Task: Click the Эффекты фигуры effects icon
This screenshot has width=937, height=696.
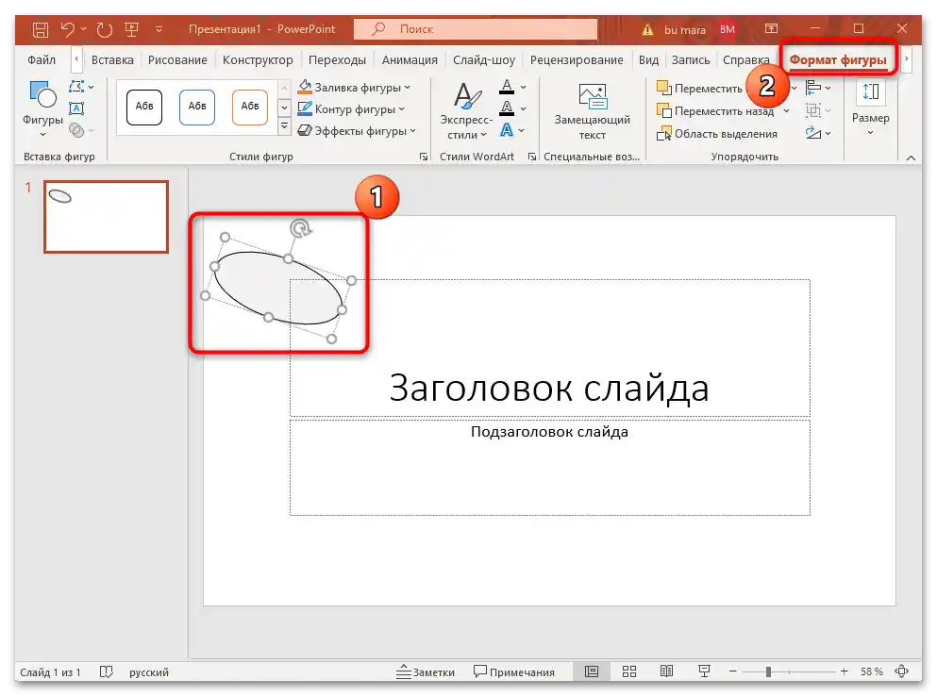Action: [x=305, y=131]
